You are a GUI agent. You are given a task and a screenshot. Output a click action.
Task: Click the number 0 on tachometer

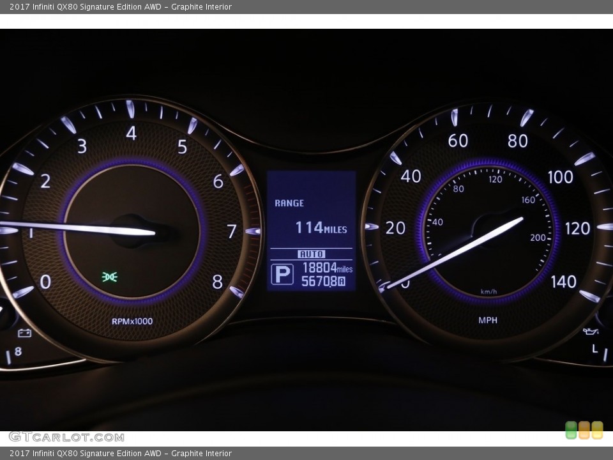(45, 282)
